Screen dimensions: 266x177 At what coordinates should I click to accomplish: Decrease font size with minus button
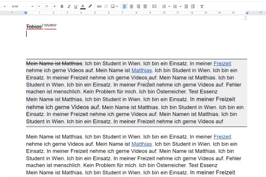(39, 7)
